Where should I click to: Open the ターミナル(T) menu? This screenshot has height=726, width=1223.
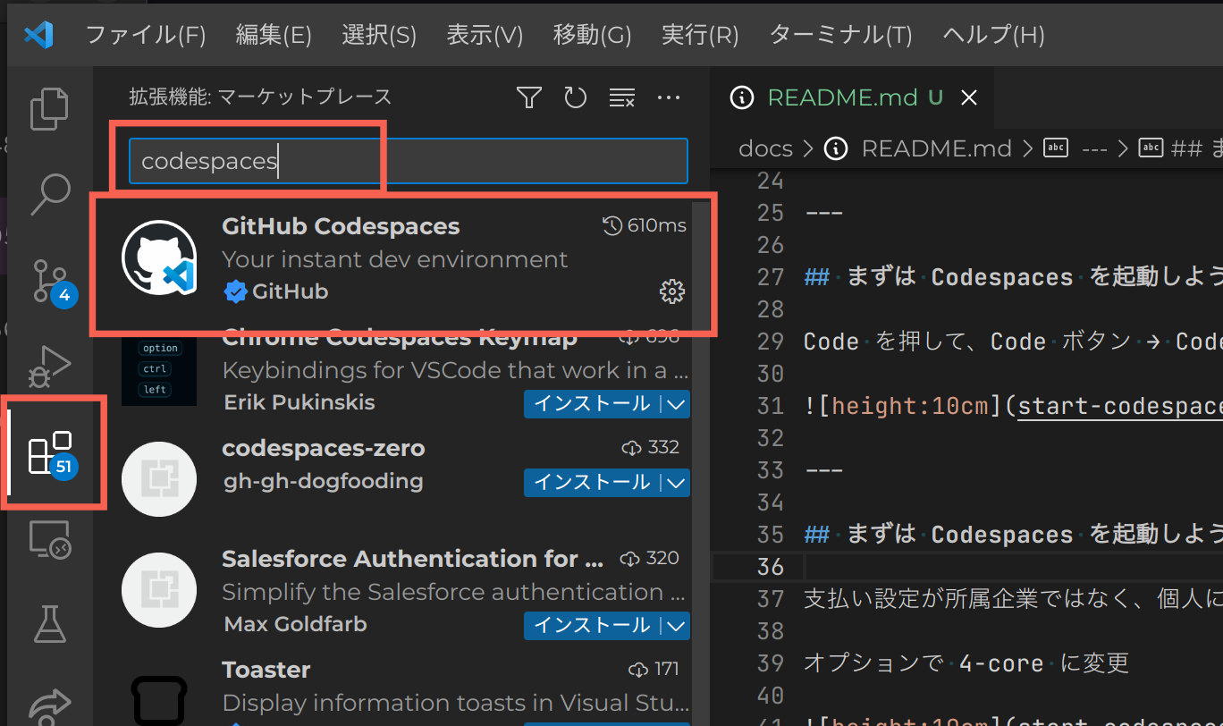(x=840, y=35)
